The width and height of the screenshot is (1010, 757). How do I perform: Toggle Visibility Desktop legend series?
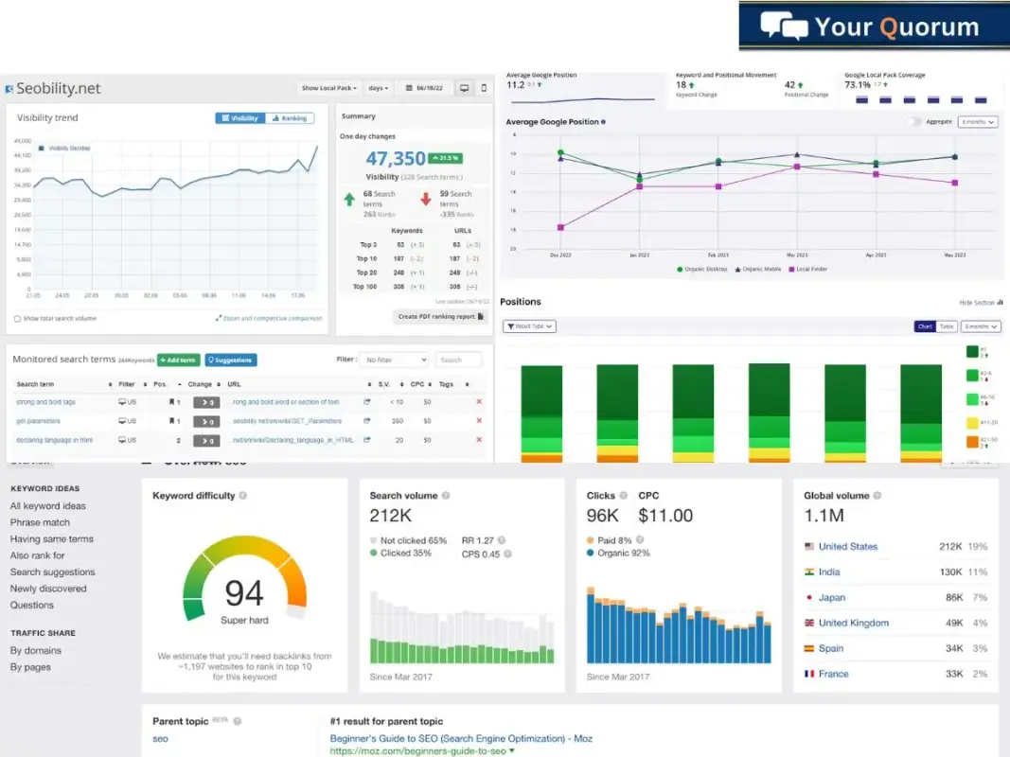click(63, 148)
